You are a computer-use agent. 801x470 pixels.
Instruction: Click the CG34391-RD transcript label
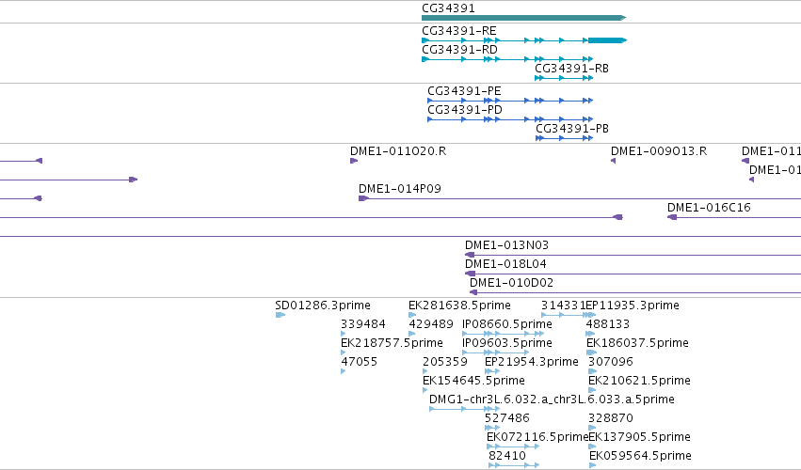(x=459, y=50)
